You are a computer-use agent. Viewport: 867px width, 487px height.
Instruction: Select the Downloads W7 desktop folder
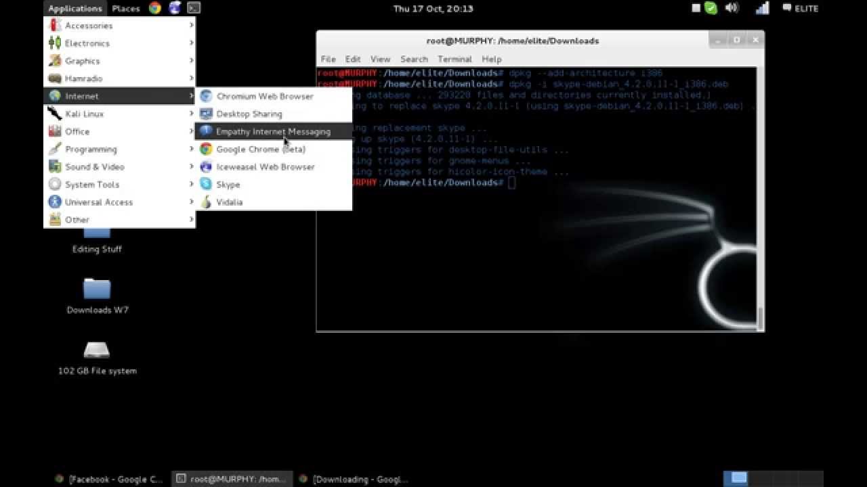pyautogui.click(x=97, y=296)
